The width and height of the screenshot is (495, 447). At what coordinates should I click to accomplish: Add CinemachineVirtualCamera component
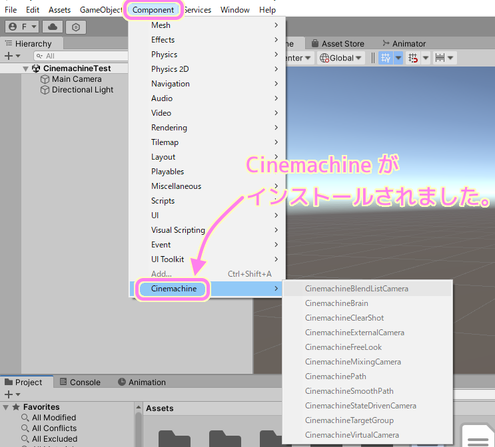[x=368, y=435]
